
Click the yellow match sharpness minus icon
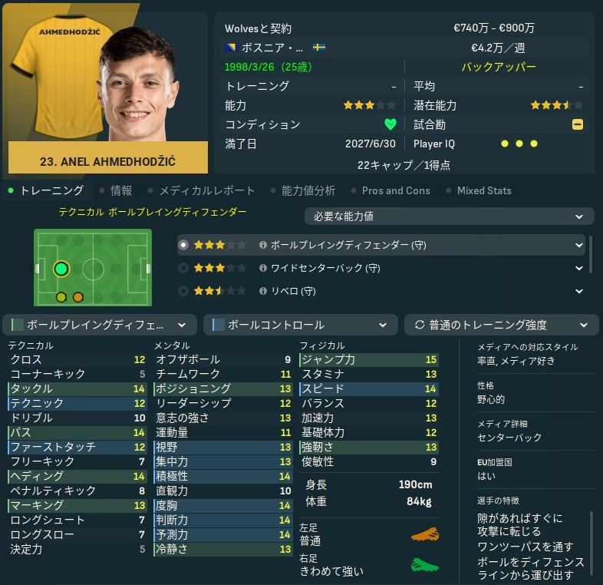pyautogui.click(x=577, y=124)
